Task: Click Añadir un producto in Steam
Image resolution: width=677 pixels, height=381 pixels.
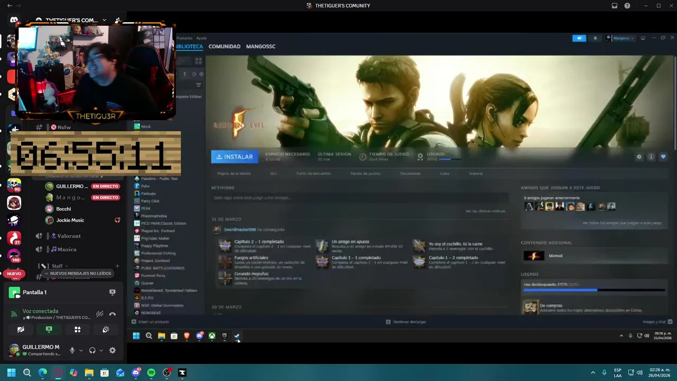Action: pyautogui.click(x=150, y=322)
